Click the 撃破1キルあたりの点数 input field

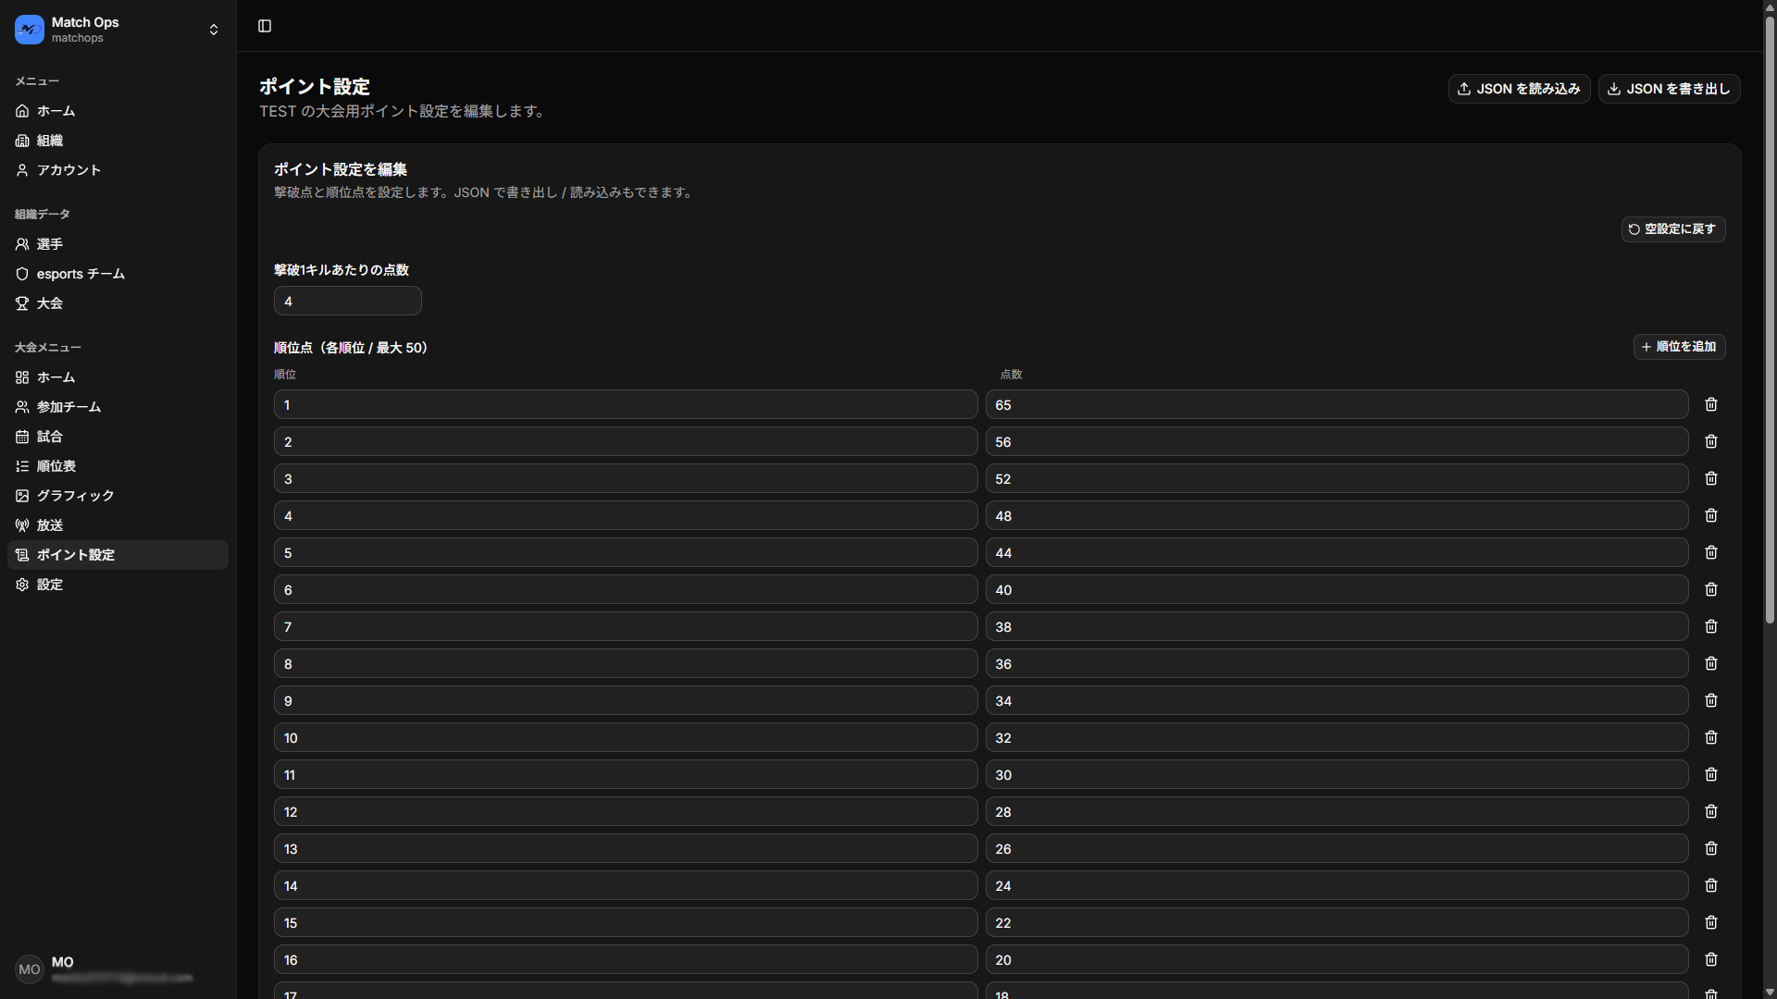point(348,301)
